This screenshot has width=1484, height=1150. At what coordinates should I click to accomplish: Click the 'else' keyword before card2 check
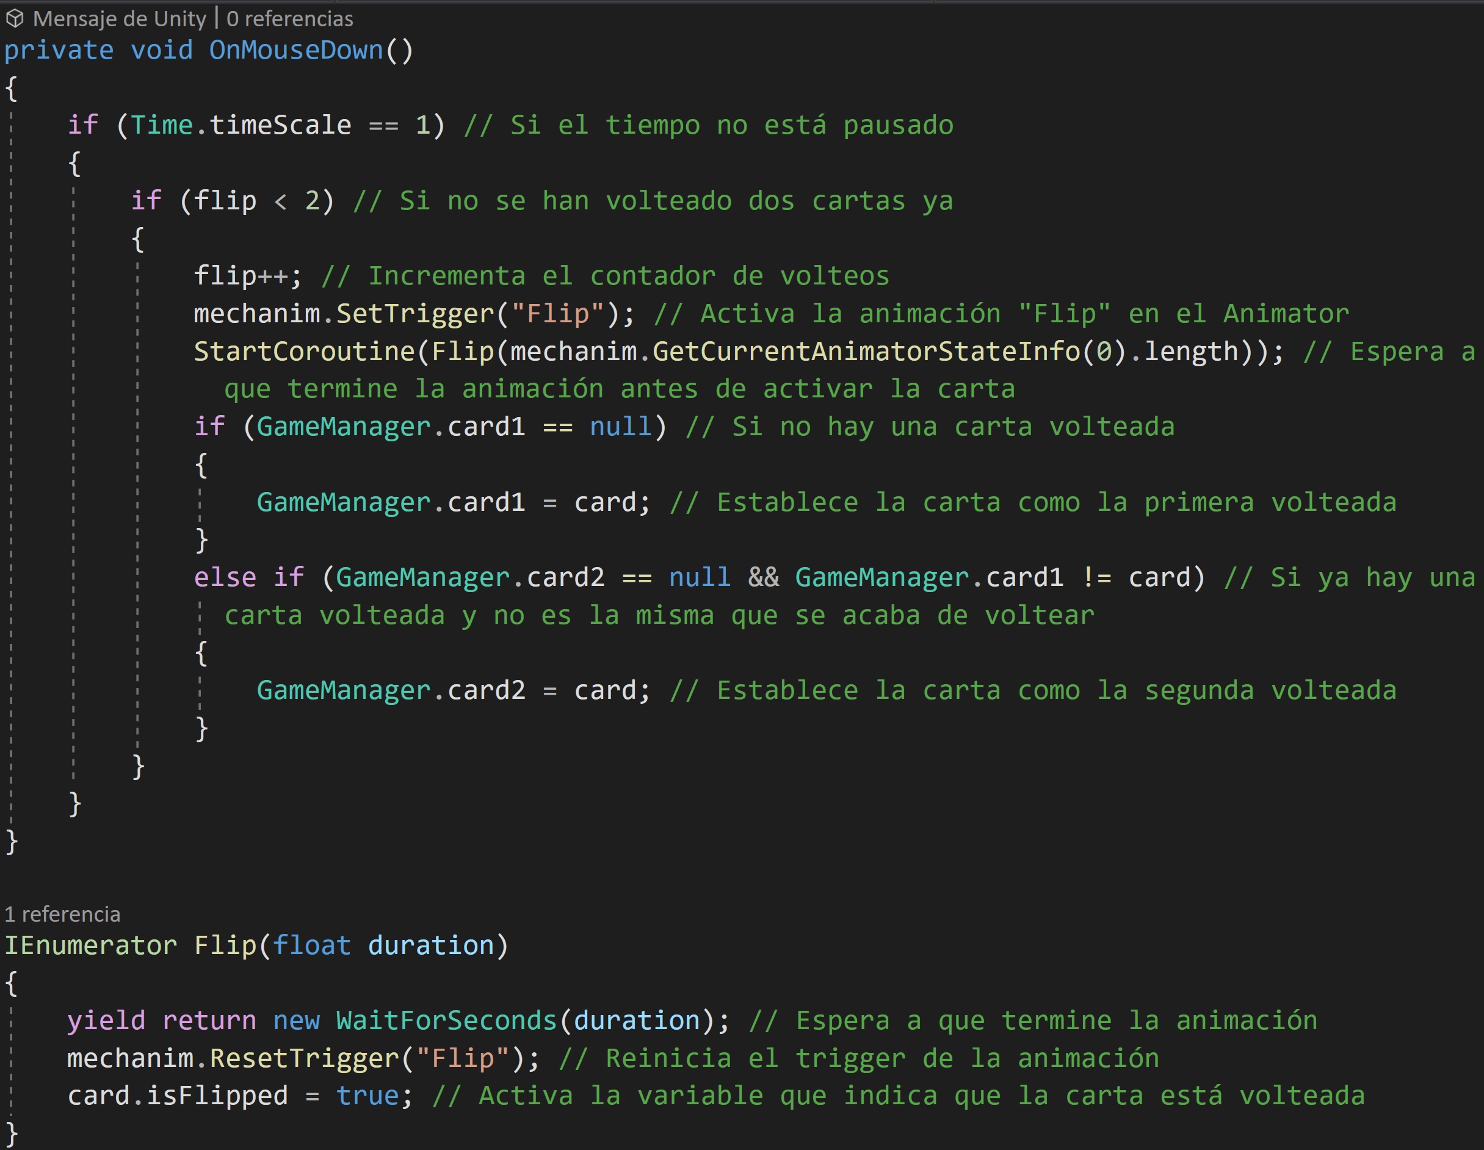coord(225,577)
